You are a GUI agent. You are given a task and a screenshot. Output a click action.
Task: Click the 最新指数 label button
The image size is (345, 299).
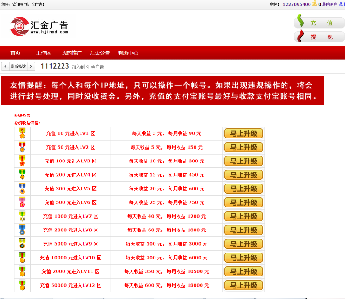(x=18, y=66)
